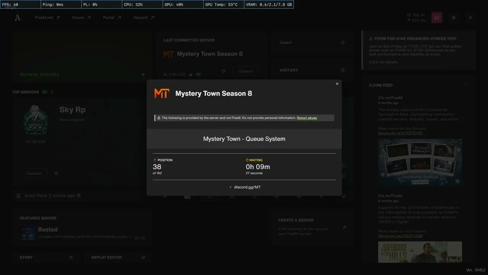The image size is (488, 275).
Task: Click the play arrow on Browse Servers
Action: [x=143, y=75]
